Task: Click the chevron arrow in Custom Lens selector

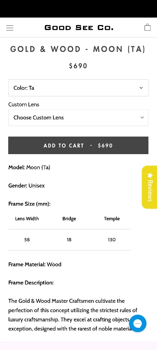Action: click(142, 117)
